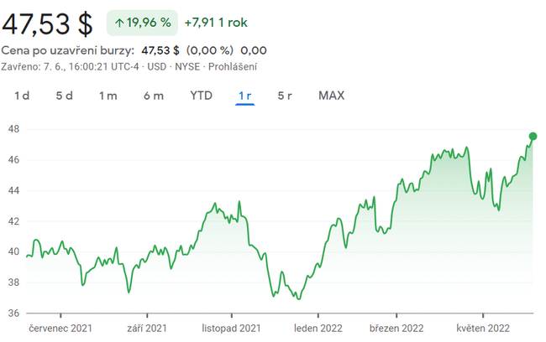Open the 1 m chart range
The image size is (546, 342).
pos(108,96)
